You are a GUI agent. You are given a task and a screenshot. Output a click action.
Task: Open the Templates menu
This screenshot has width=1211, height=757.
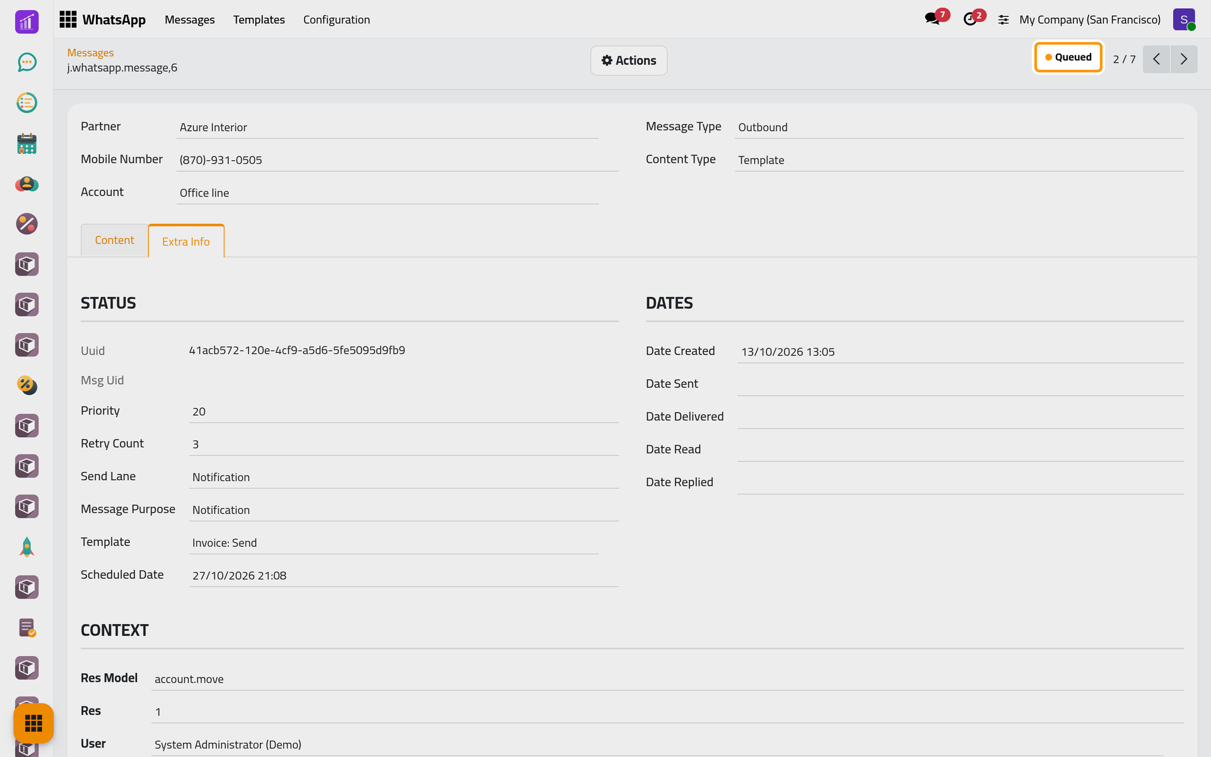[x=259, y=20]
